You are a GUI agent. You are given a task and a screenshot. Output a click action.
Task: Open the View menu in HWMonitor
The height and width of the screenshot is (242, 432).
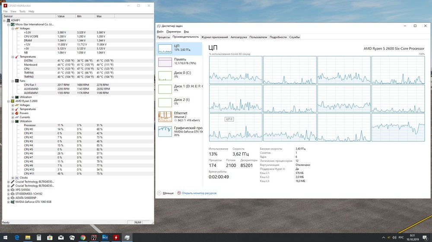coord(13,12)
